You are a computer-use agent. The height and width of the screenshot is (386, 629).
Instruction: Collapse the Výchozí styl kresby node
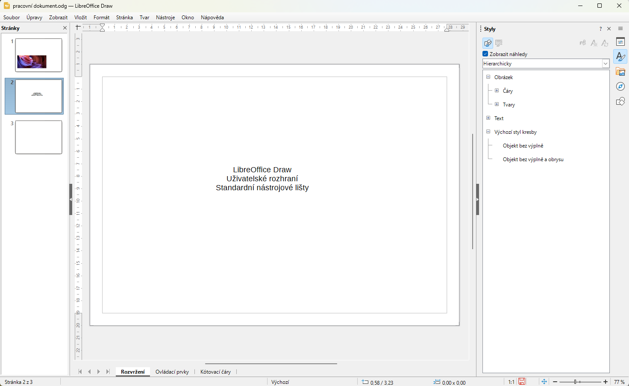pyautogui.click(x=488, y=132)
